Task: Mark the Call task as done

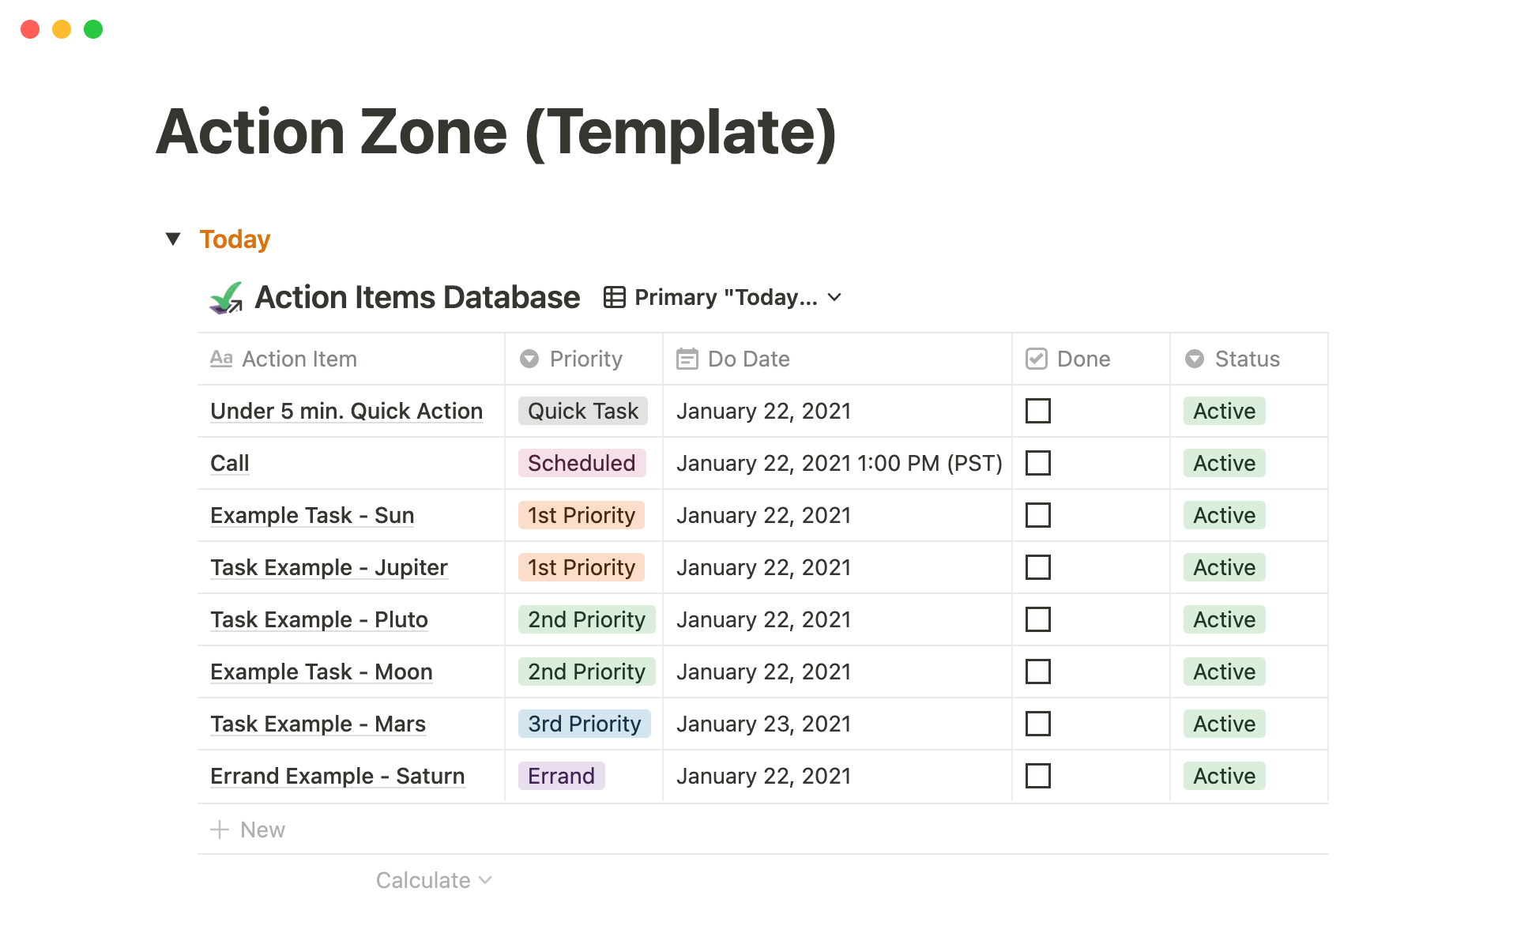Action: (x=1037, y=463)
